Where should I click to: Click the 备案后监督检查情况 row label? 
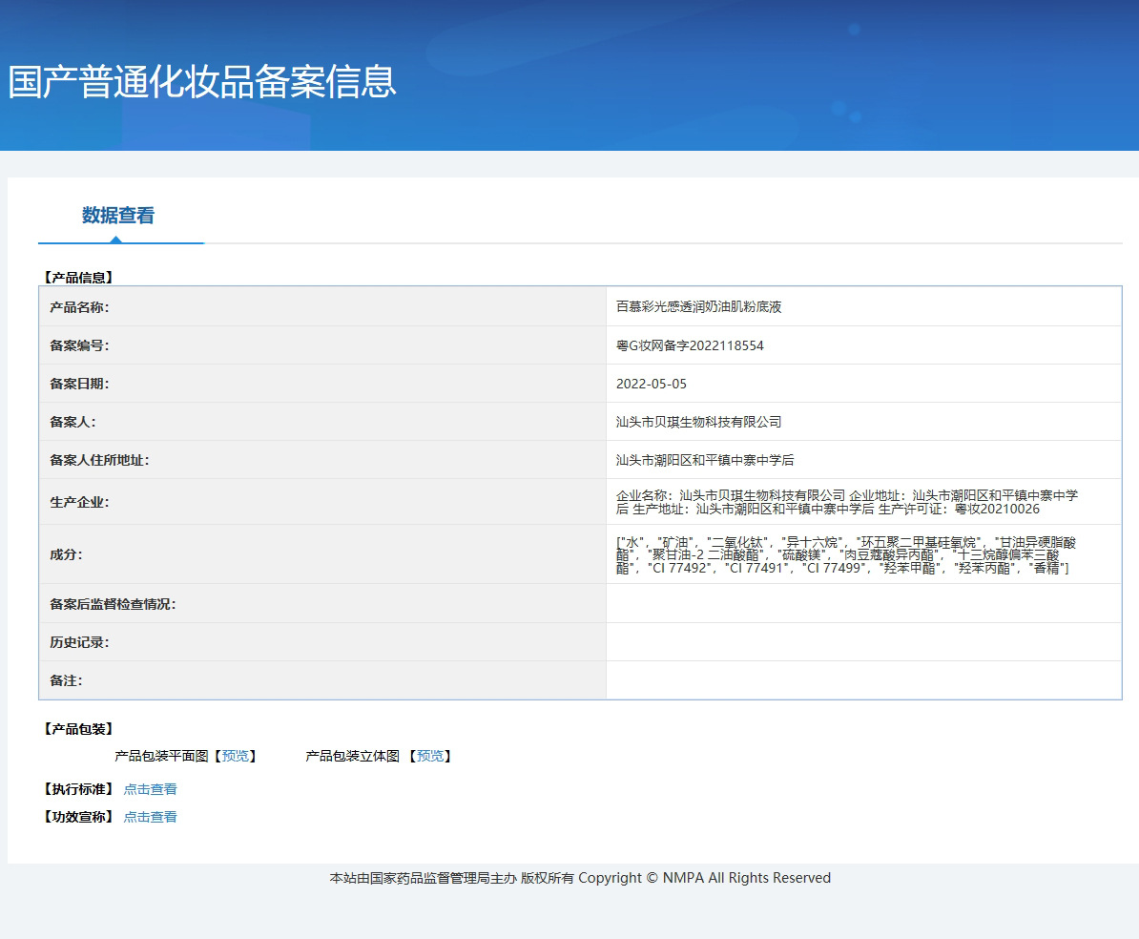(113, 604)
